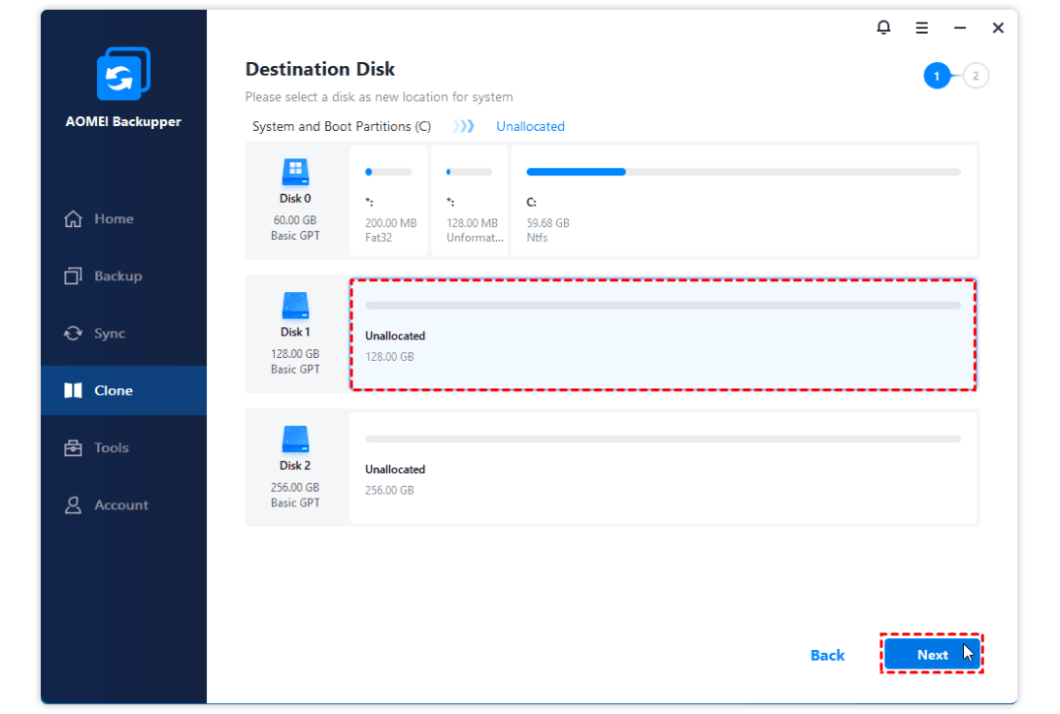Open the notification bell icon
The height and width of the screenshot is (714, 1060).
coord(883,28)
